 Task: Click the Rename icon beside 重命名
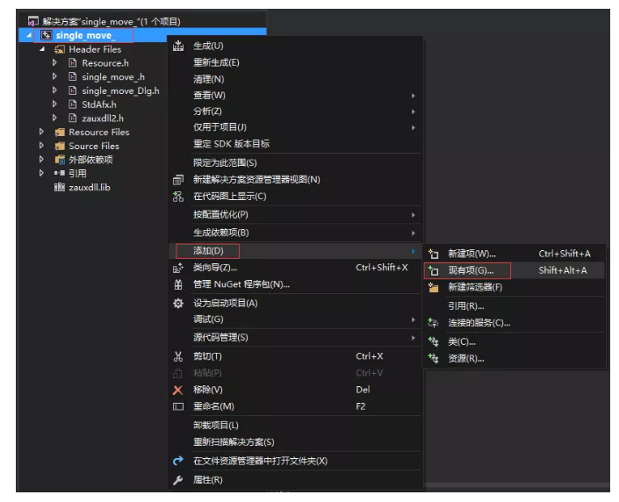[x=178, y=407]
